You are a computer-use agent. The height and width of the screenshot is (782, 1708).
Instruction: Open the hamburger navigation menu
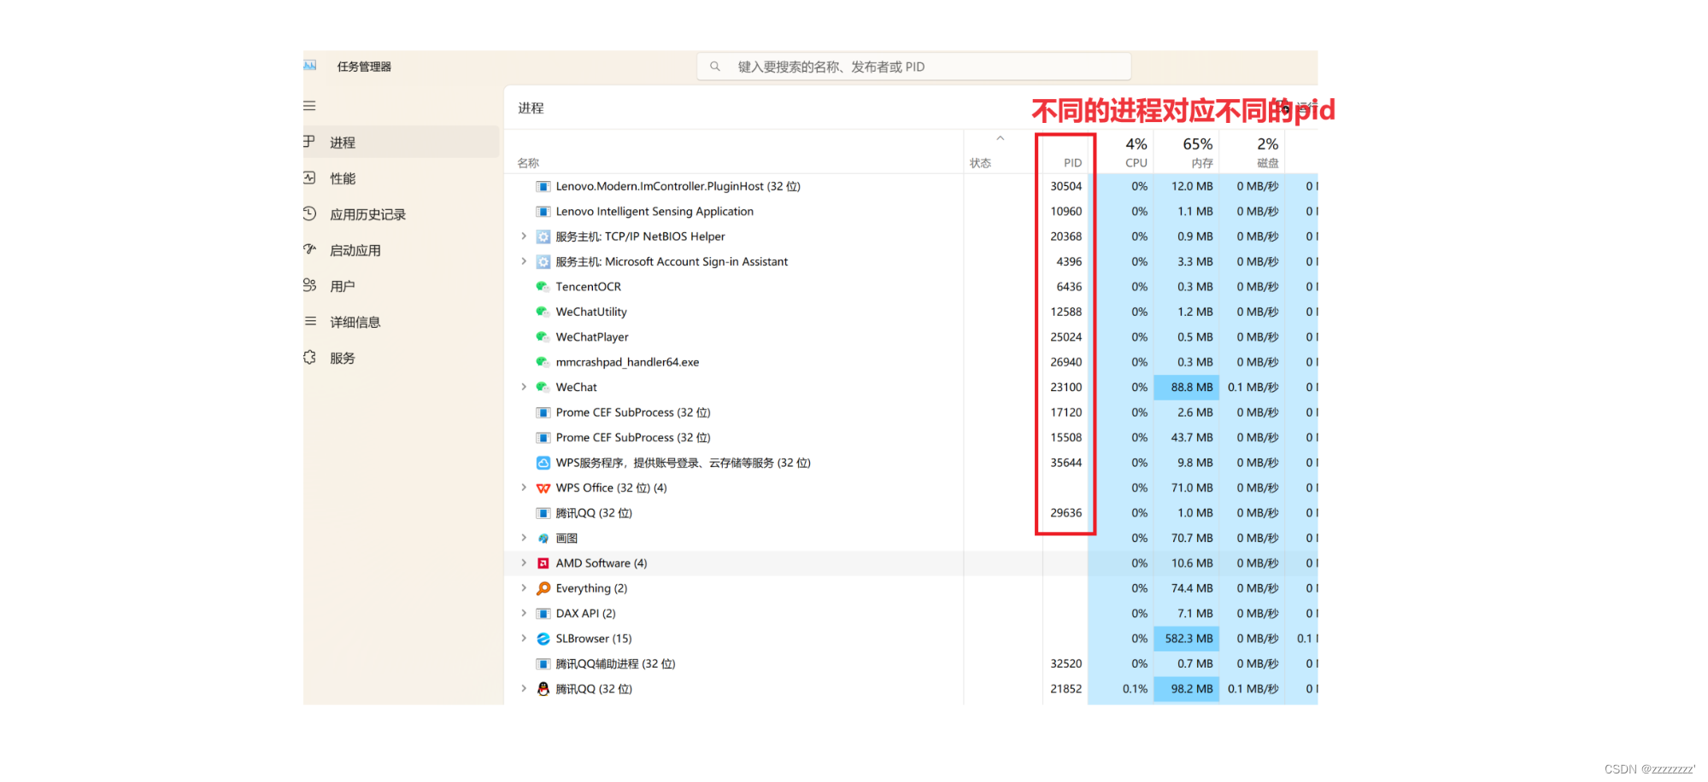309,106
